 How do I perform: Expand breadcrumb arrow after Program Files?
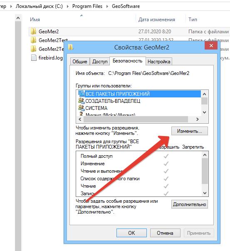[107, 6]
